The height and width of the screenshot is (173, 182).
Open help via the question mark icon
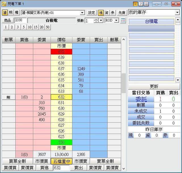(141, 4)
